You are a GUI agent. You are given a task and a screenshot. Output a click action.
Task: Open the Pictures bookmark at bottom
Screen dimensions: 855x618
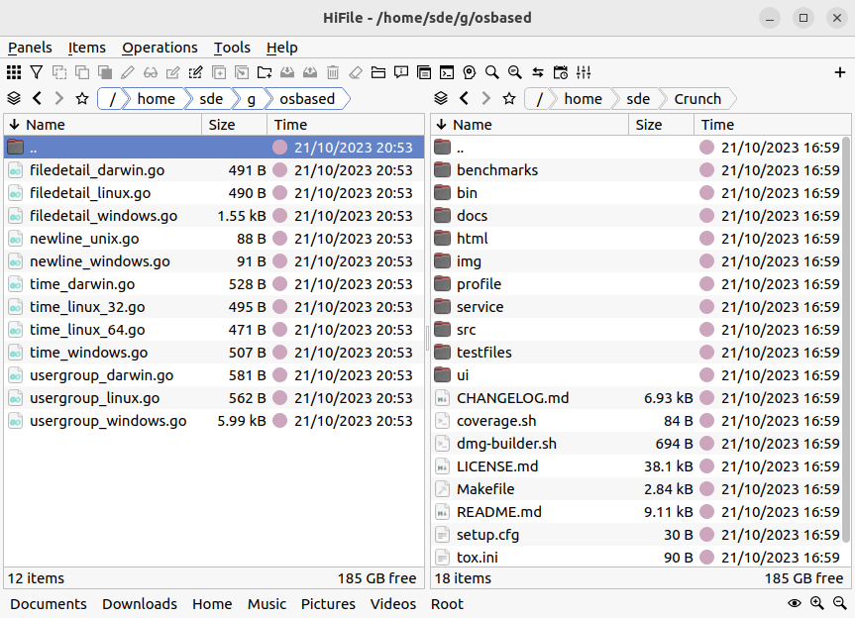(x=328, y=604)
